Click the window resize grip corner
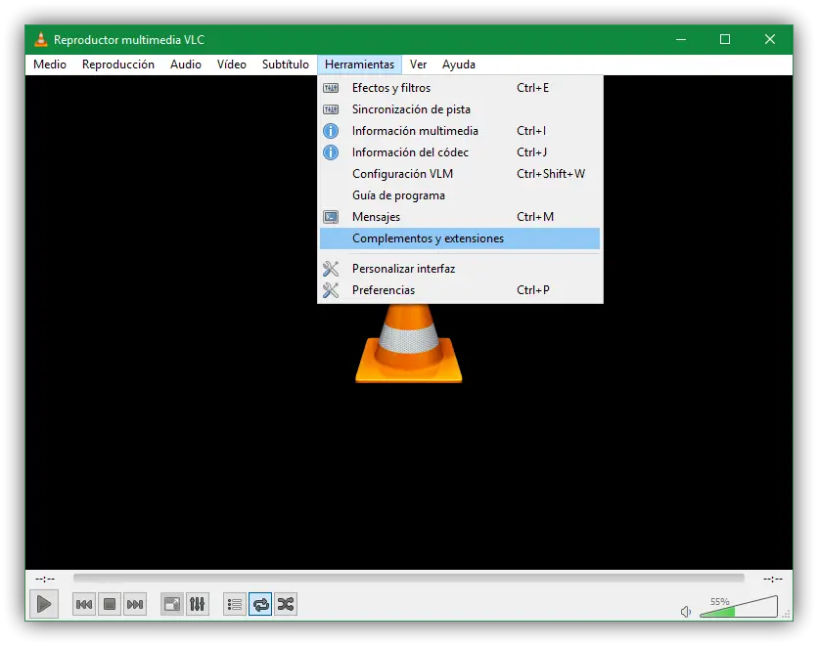 coord(787,614)
